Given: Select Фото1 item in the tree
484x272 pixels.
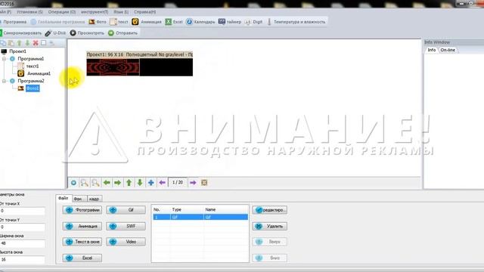Looking at the screenshot, I should point(33,88).
